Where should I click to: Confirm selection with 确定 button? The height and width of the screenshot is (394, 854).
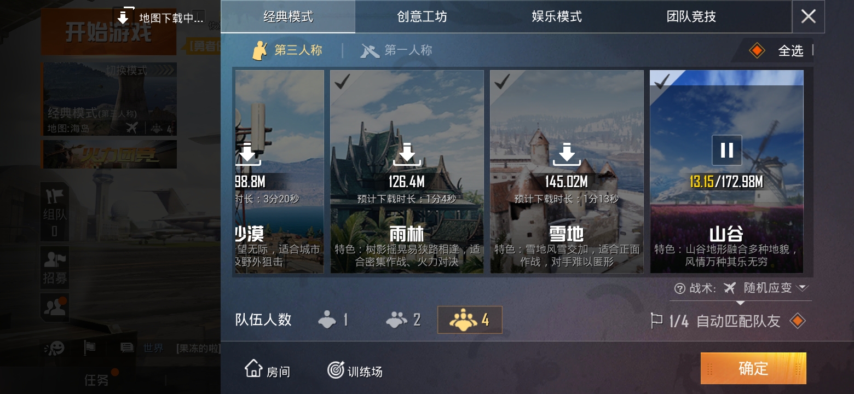tap(753, 368)
